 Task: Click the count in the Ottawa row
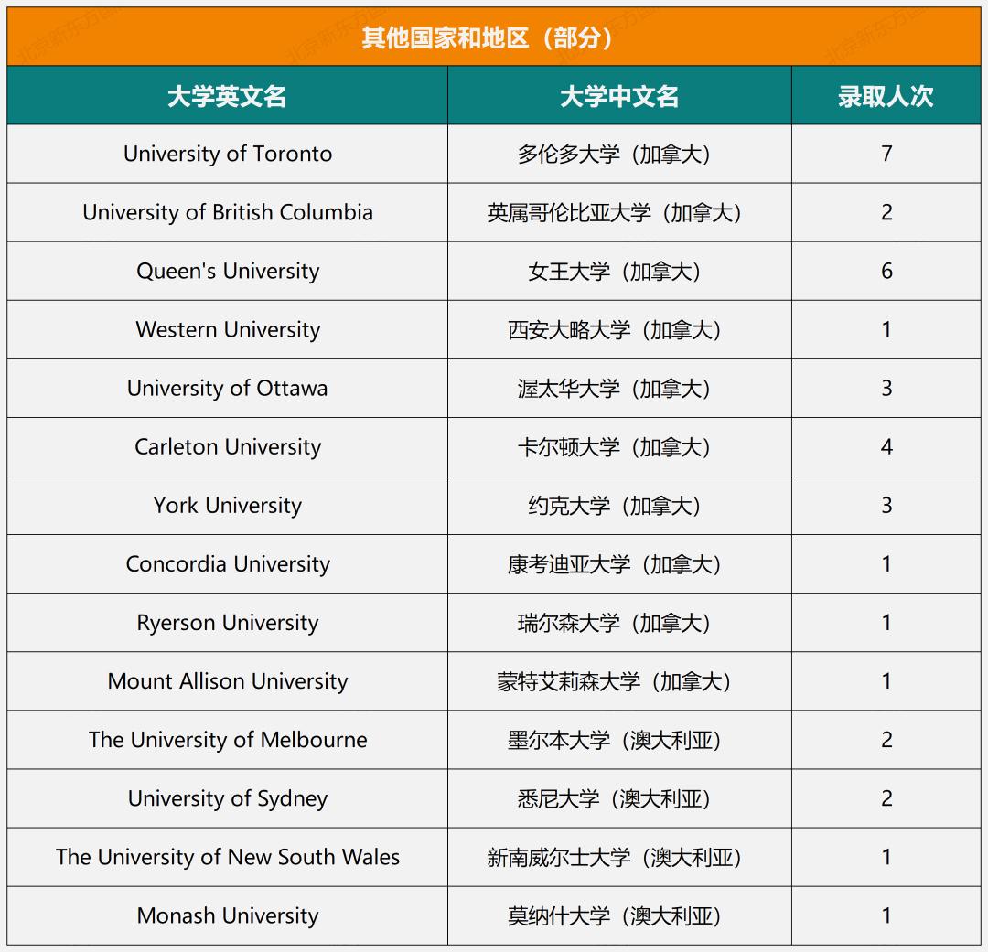pos(886,388)
